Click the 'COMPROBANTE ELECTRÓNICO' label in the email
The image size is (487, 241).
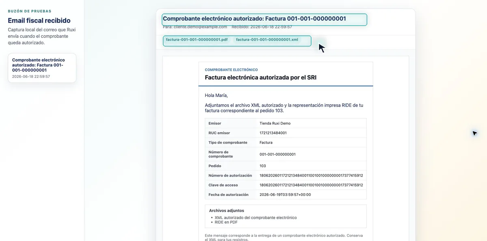point(231,70)
